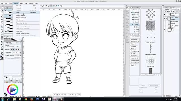Screen dimensions: 181x101
Task: Open the anti-aliasing dropdown arrow
Action: [x=20, y=49]
